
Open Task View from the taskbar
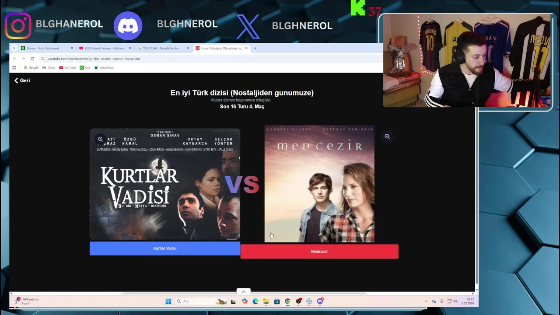233,301
